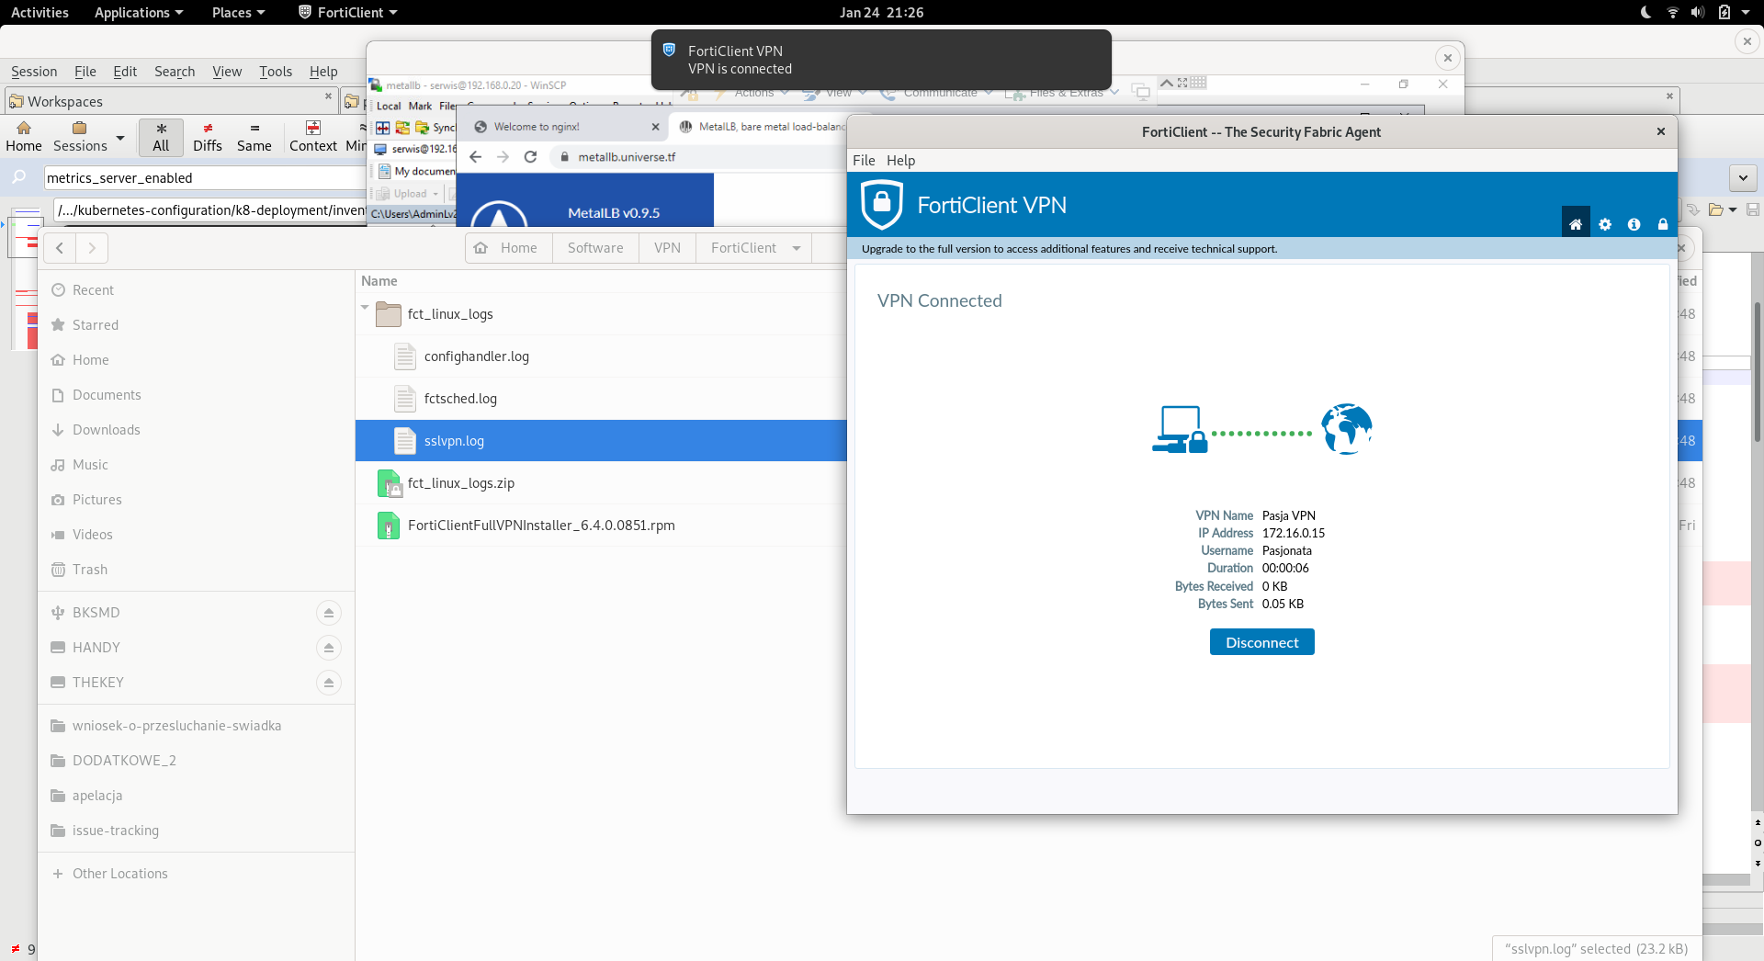1764x961 pixels.
Task: Open the Applications menu in top bar
Action: click(x=139, y=12)
